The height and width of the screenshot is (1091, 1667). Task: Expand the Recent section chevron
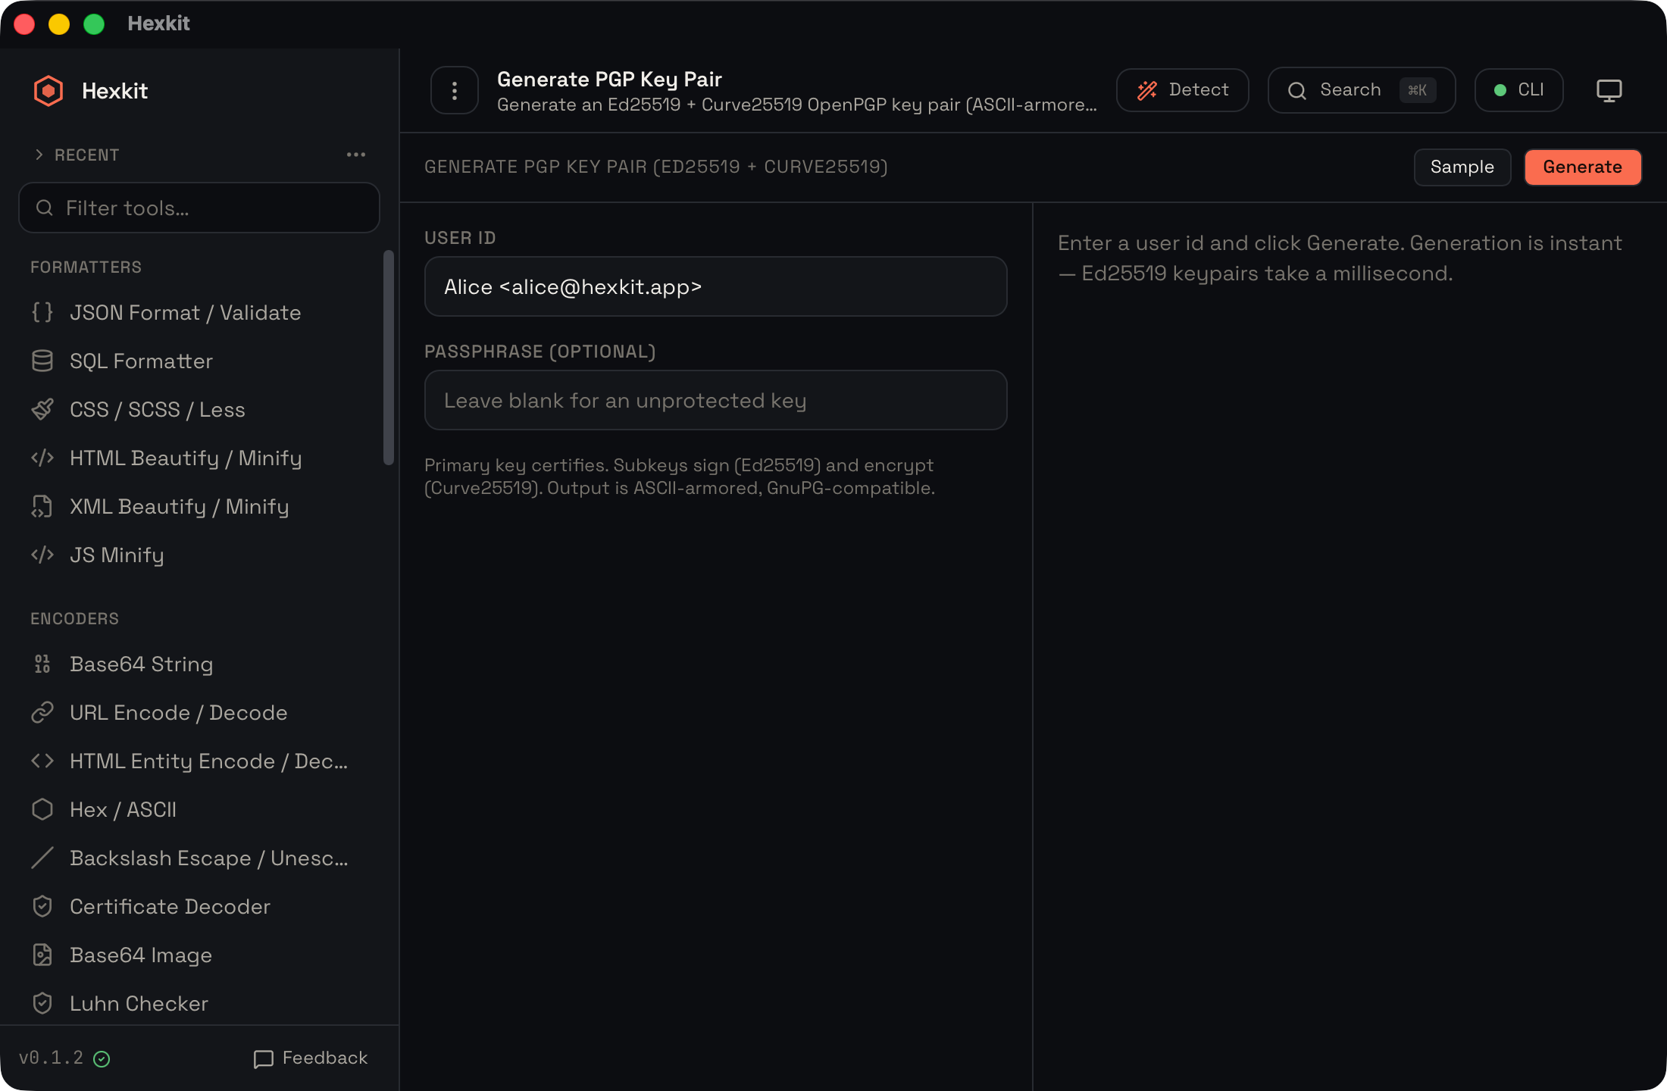39,155
